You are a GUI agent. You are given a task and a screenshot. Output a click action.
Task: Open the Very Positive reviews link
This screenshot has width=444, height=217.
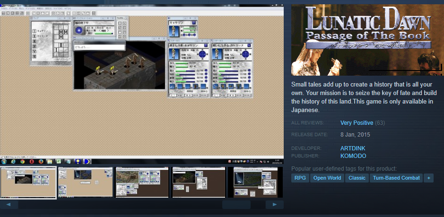357,123
